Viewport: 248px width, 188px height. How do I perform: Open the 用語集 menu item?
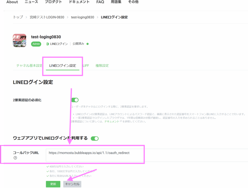[x=116, y=2]
